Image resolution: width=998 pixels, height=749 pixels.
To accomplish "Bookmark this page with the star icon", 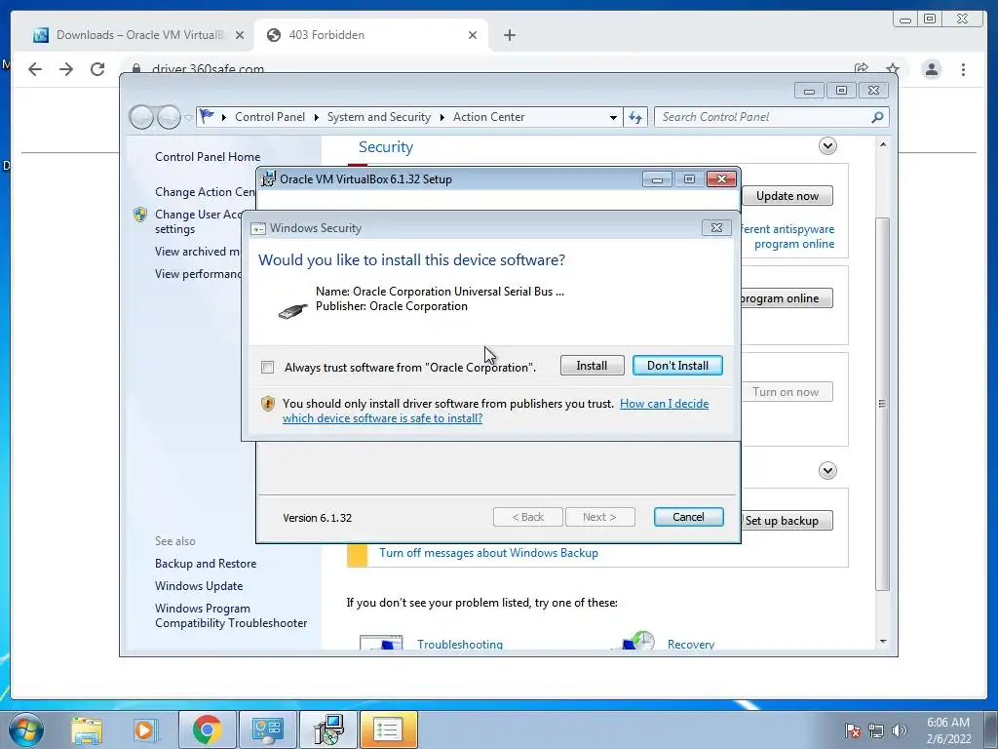I will [x=893, y=69].
